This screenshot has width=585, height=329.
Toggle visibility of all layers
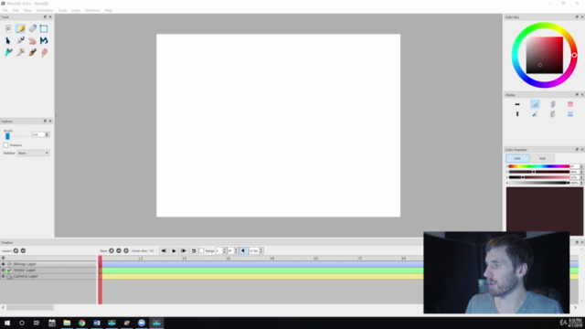click(4, 258)
